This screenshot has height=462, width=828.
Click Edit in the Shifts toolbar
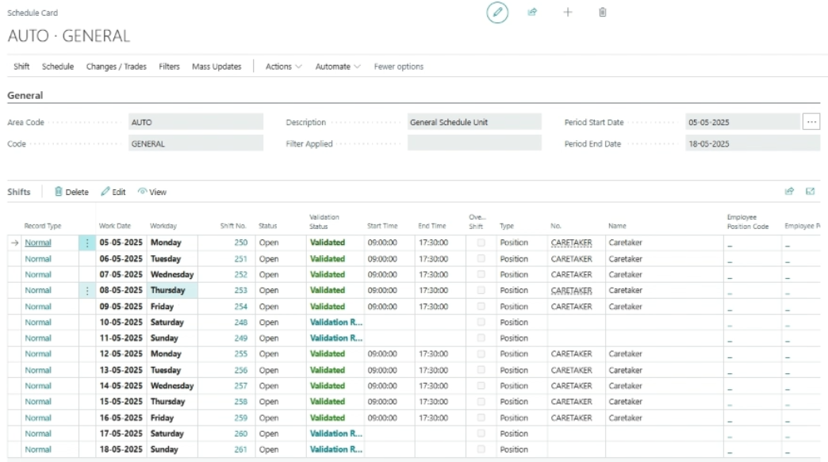(113, 192)
